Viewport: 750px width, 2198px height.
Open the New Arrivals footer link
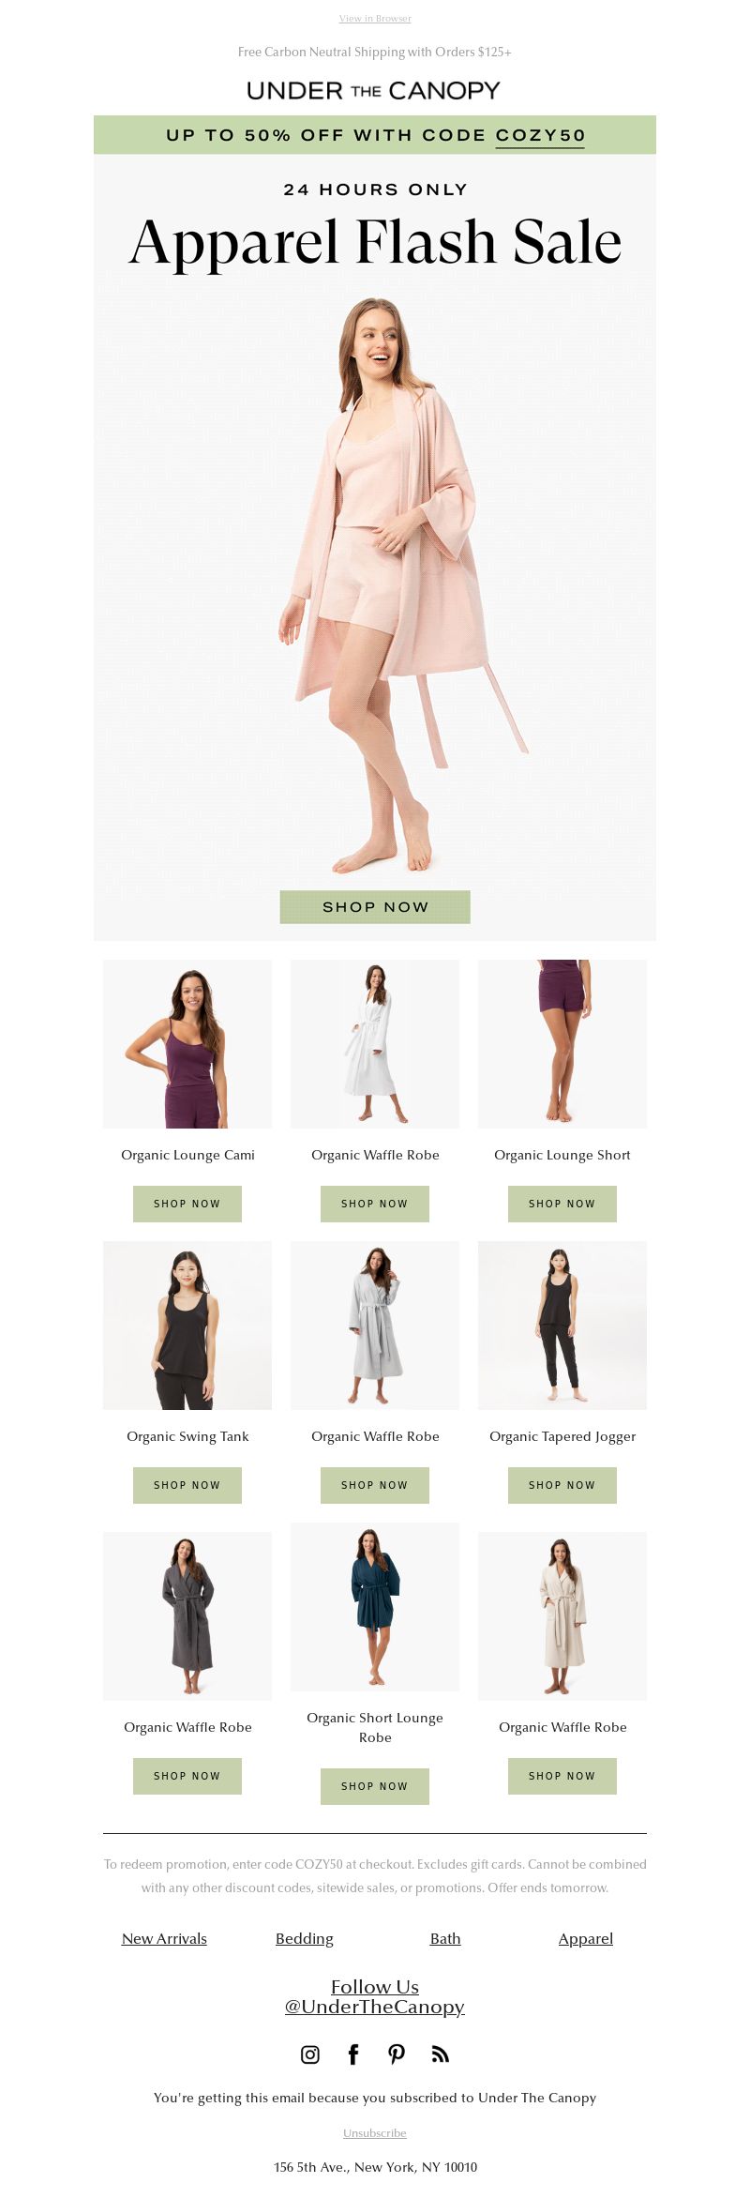point(164,1938)
